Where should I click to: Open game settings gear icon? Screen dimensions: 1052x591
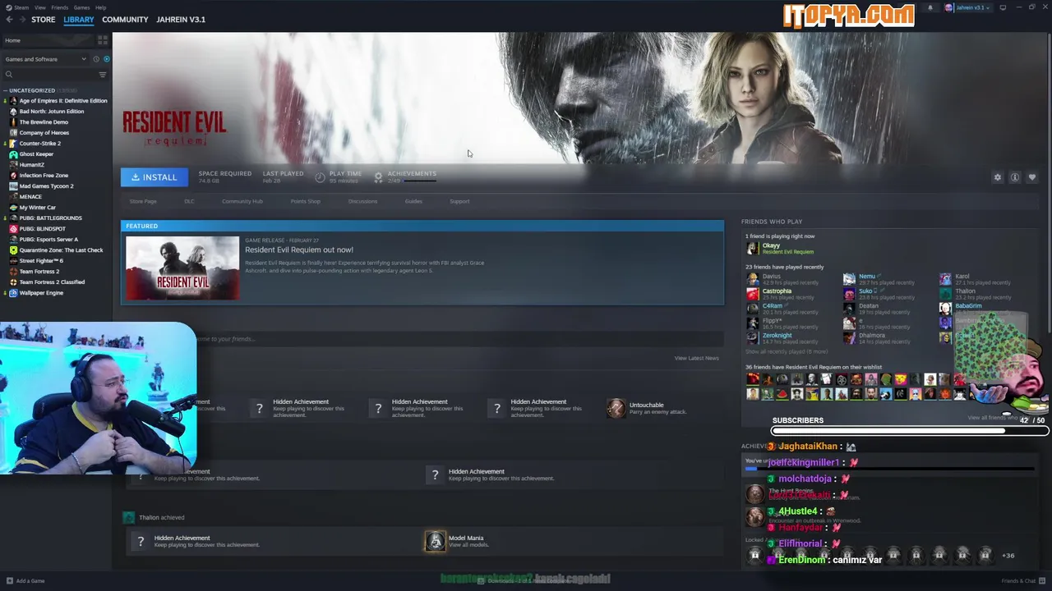[x=998, y=177]
